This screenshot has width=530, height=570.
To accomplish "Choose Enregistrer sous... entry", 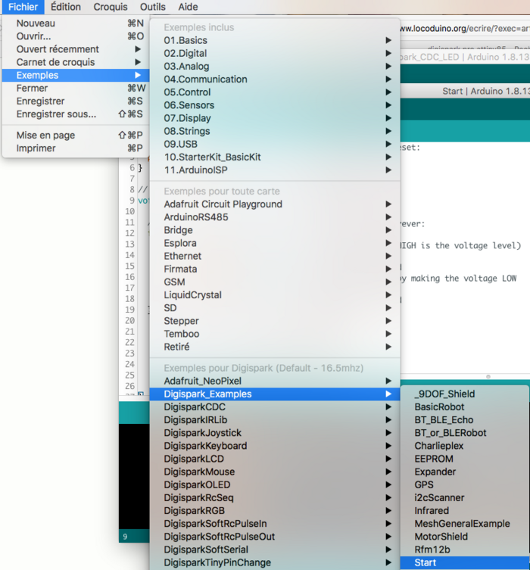I will 76,114.
